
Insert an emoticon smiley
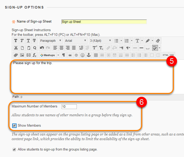[x=83, y=55]
